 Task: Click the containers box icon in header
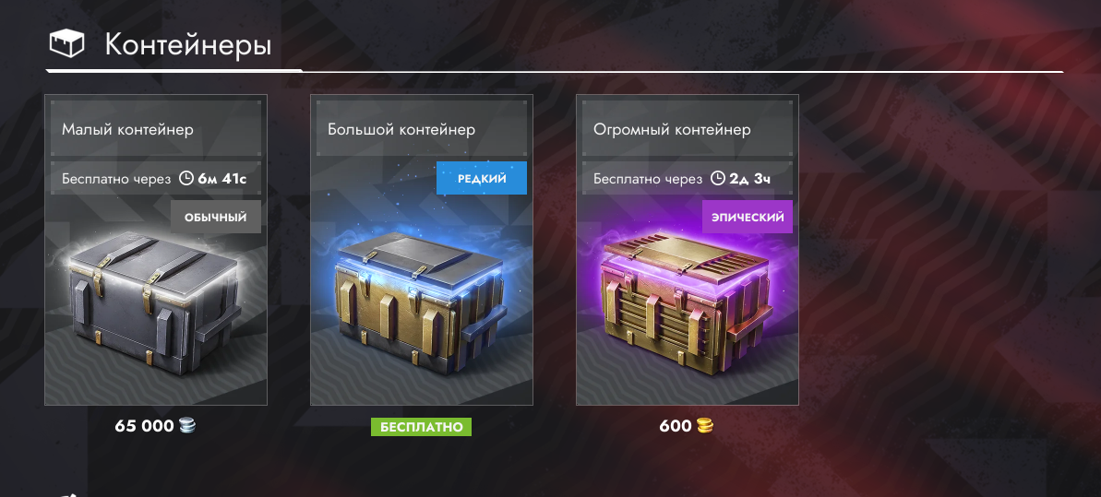coord(66,43)
